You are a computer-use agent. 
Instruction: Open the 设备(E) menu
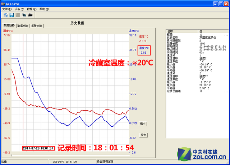point(19,9)
